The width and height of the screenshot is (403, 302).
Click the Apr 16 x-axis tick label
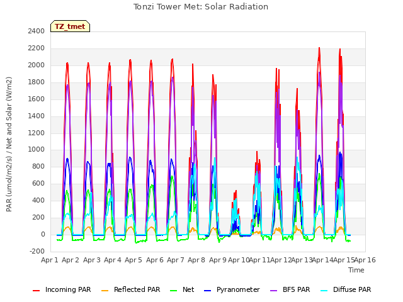[365, 260]
